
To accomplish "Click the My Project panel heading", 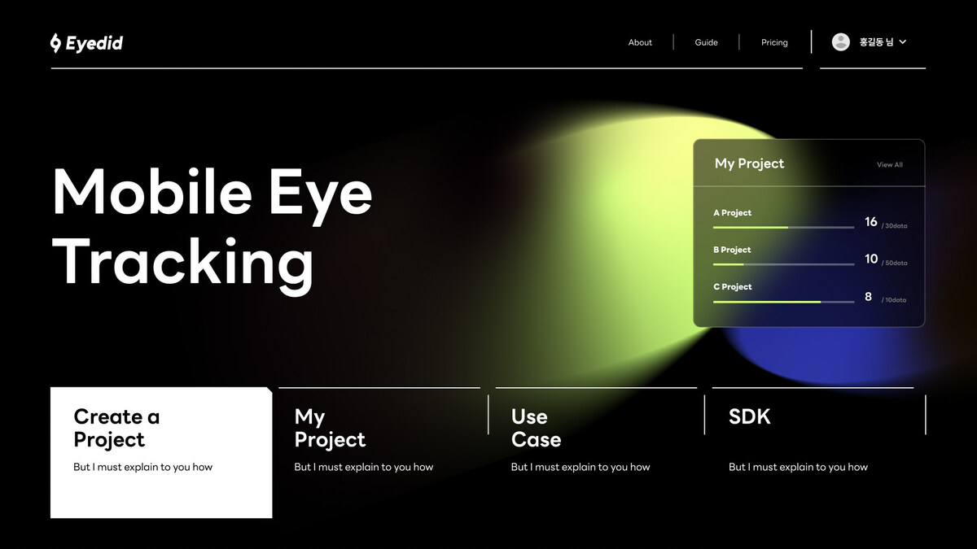I will pyautogui.click(x=749, y=163).
